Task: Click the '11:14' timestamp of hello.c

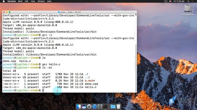Action: pyautogui.click(x=79, y=87)
